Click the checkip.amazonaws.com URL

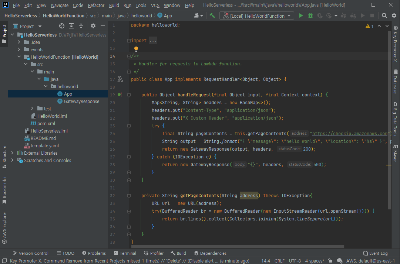click(350, 134)
